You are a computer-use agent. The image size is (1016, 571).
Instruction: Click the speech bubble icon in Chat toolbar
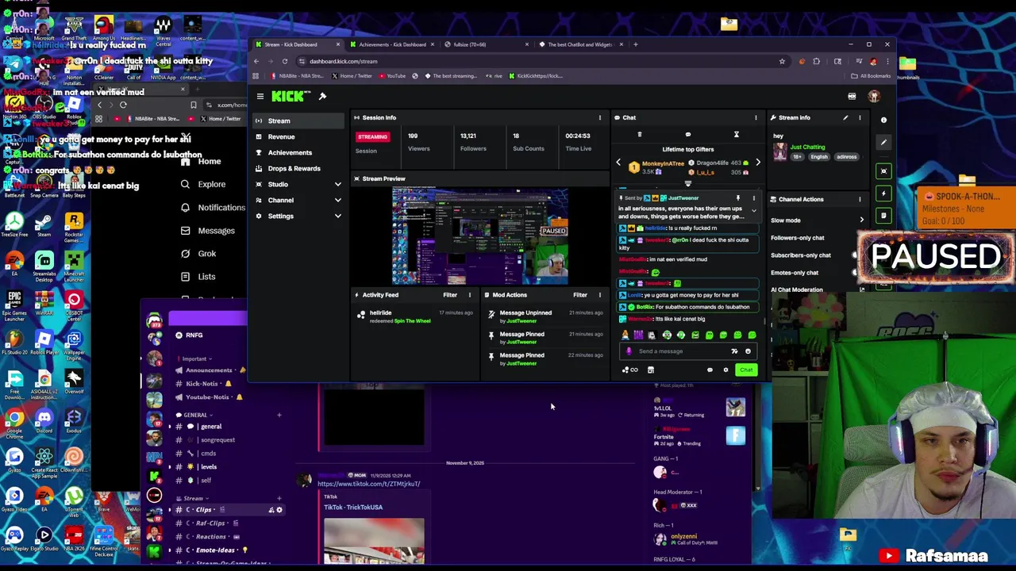tap(688, 135)
